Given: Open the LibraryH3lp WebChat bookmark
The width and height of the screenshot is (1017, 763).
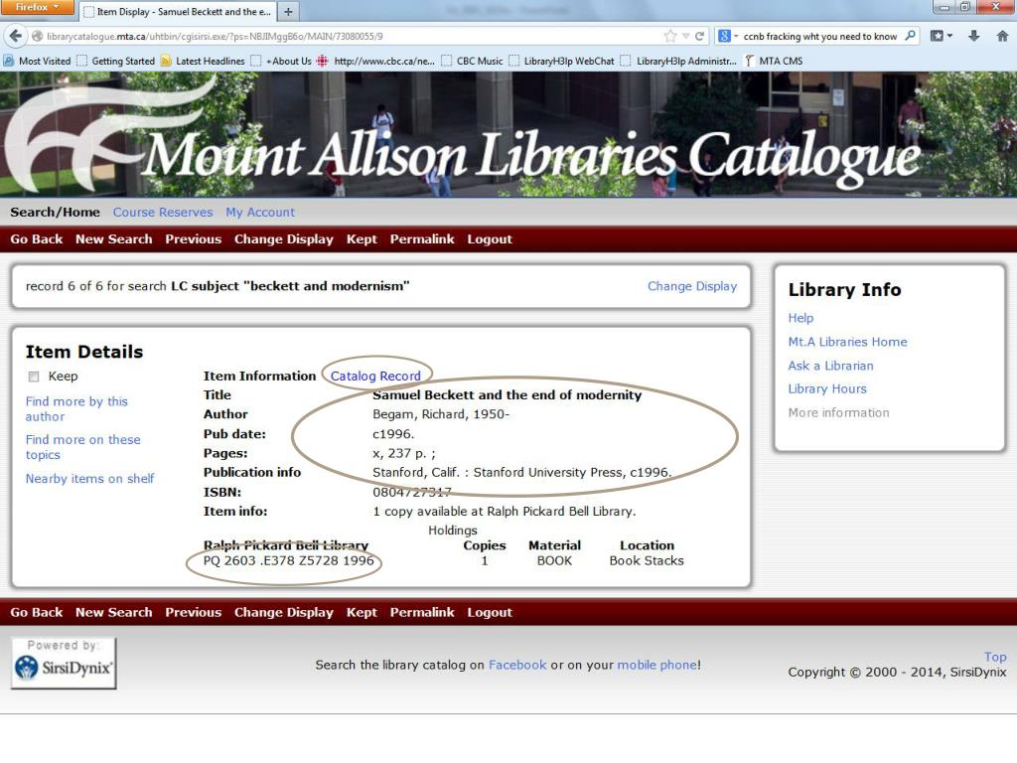Looking at the screenshot, I should pos(562,61).
